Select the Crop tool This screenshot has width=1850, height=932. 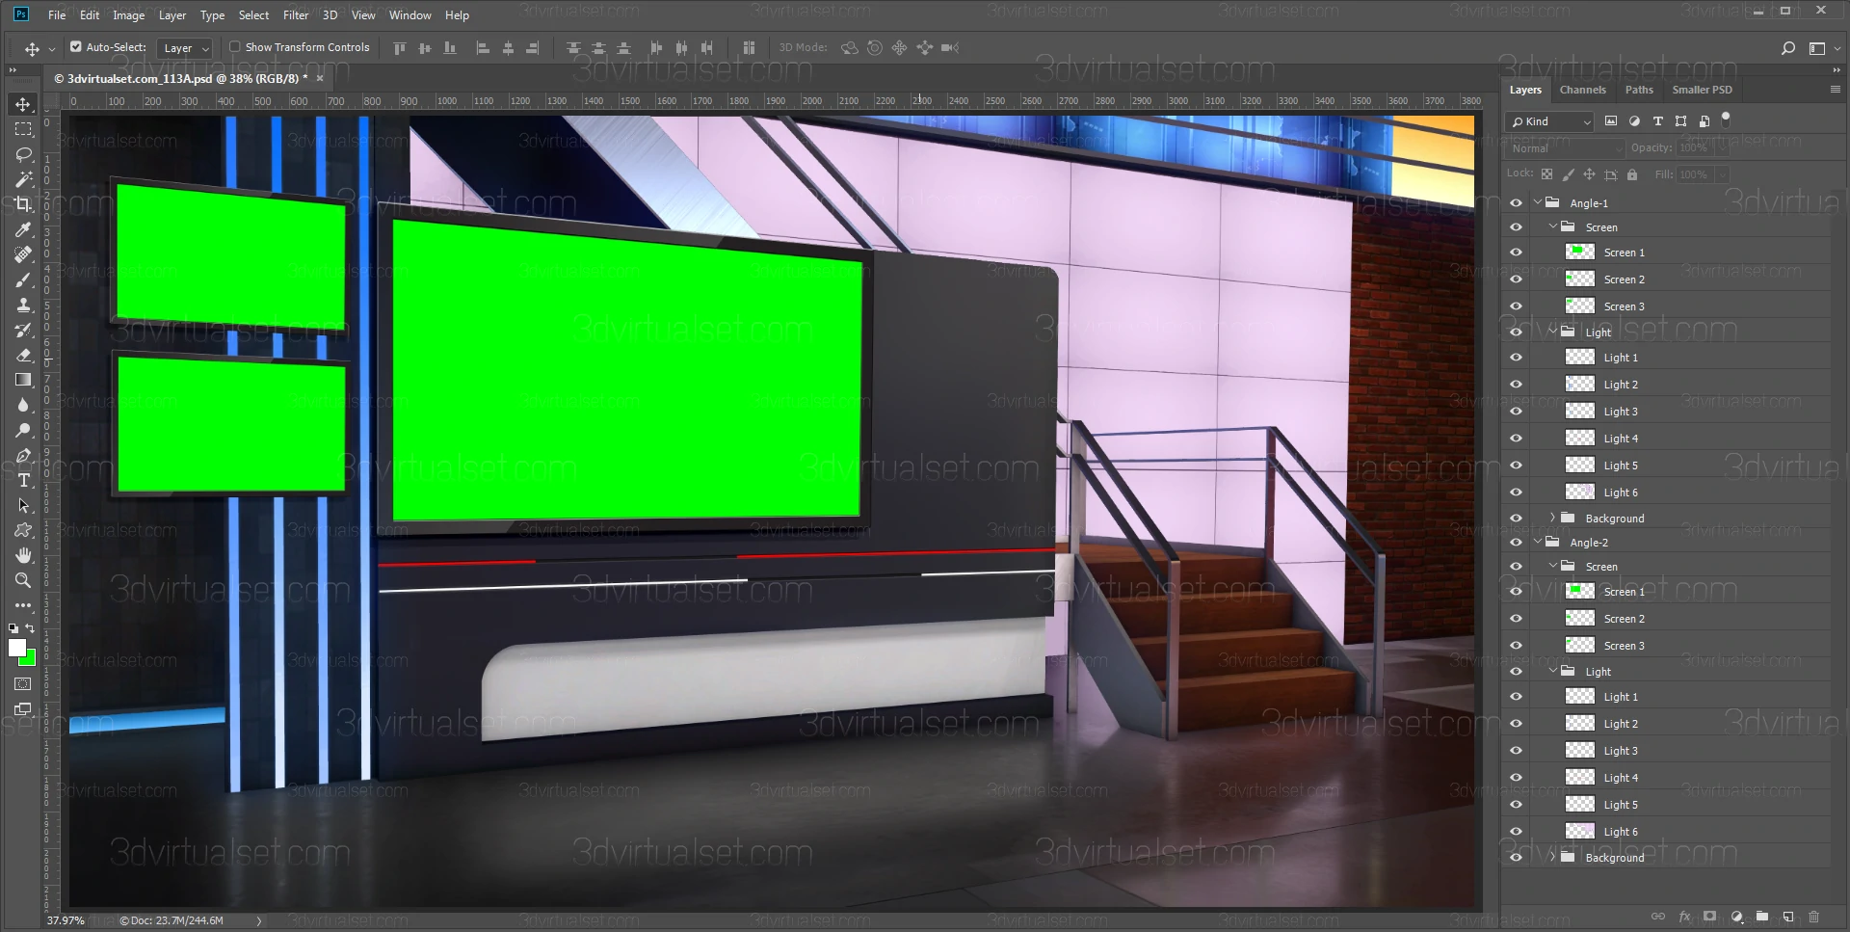[x=23, y=204]
